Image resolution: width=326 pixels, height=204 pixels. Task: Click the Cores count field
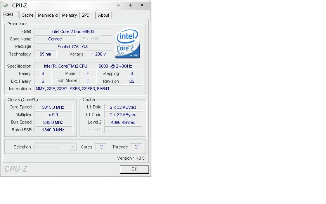[x=101, y=147]
